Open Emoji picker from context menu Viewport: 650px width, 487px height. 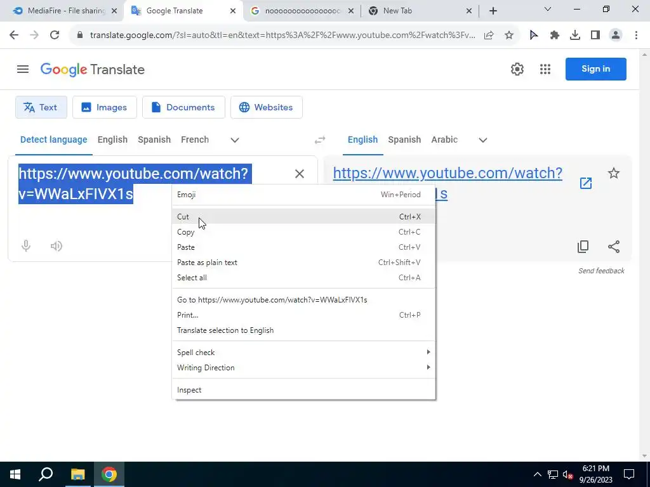[303, 195]
